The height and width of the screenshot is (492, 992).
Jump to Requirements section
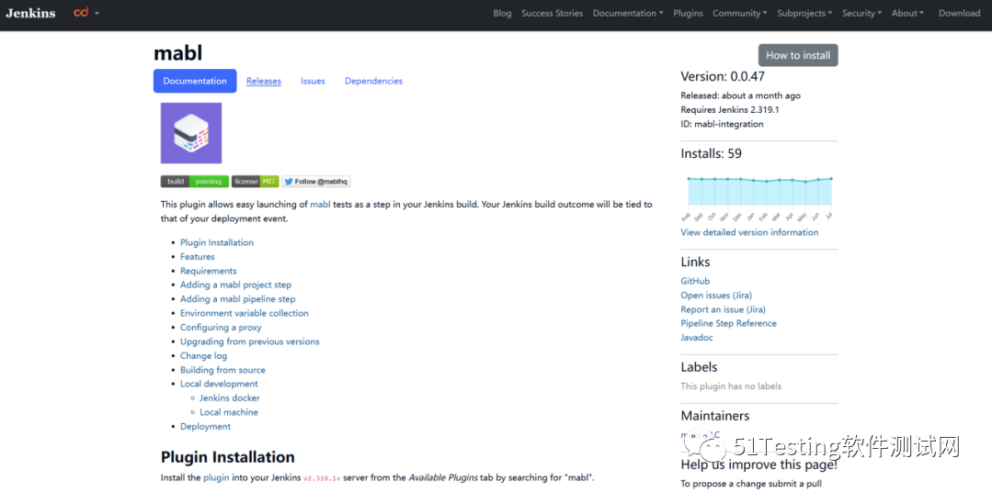pyautogui.click(x=208, y=271)
